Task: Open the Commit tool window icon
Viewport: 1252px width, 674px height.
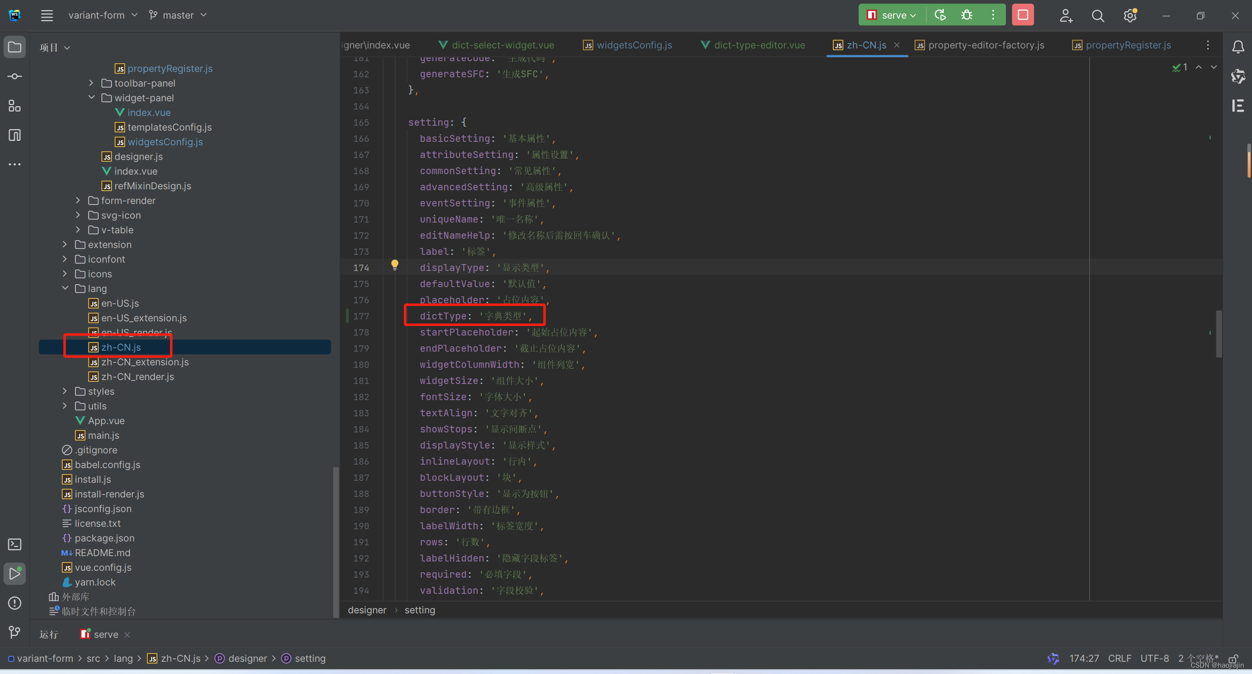Action: [15, 77]
